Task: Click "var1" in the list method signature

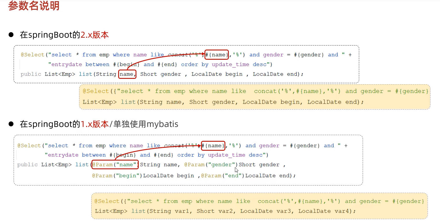Action: coord(182,211)
